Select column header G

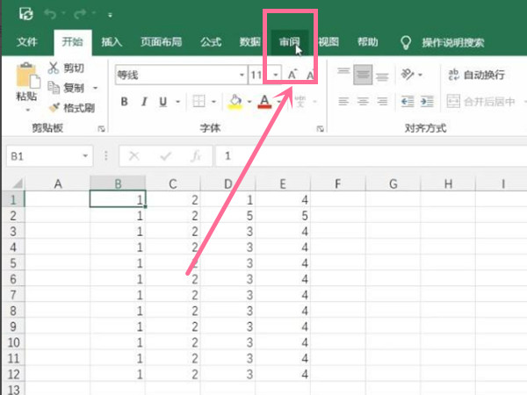(x=393, y=183)
